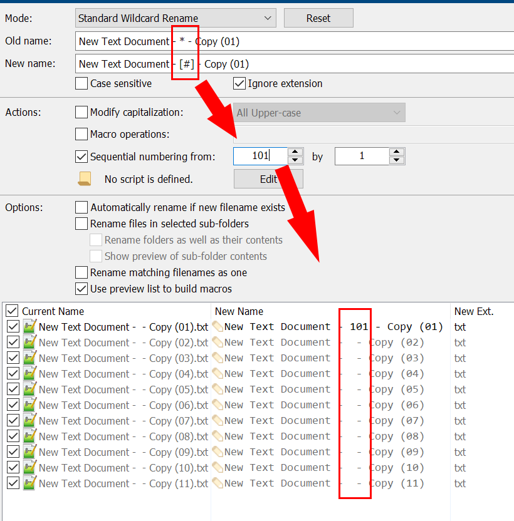
Task: Click the sequential numbering start field 101
Action: pyautogui.click(x=260, y=156)
